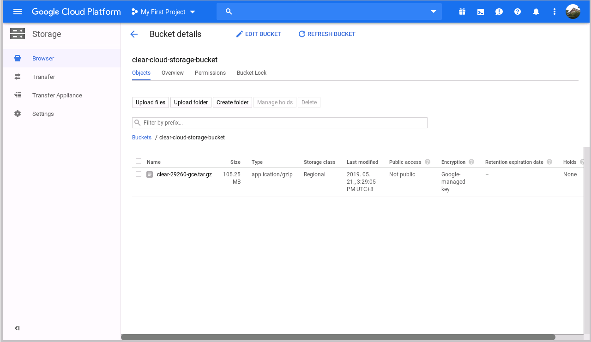Screen dimensions: 591x342
Task: Click the Transfer arrows icon in sidebar
Action: point(18,77)
